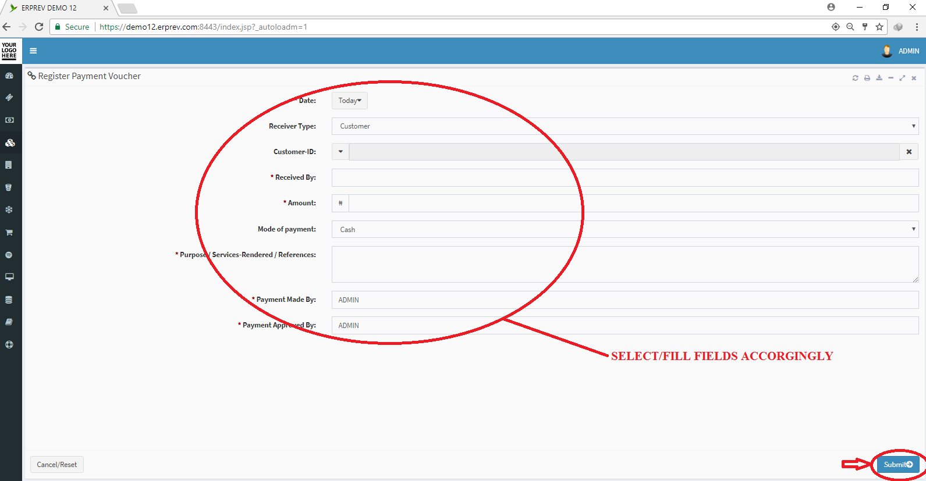Toggle the hamburger sidebar menu
Screen dimensions: 926x481
(x=33, y=51)
